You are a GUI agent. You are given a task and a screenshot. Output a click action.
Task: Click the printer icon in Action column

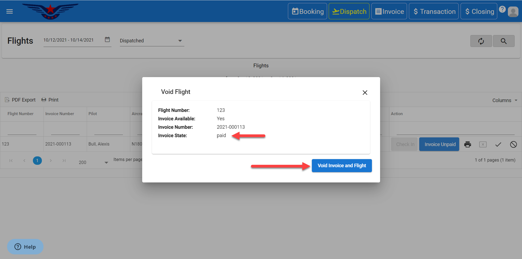tap(467, 144)
